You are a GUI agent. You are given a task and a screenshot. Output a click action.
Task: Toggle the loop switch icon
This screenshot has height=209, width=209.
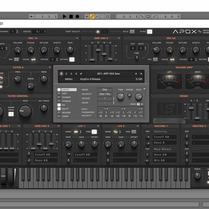click(148, 17)
